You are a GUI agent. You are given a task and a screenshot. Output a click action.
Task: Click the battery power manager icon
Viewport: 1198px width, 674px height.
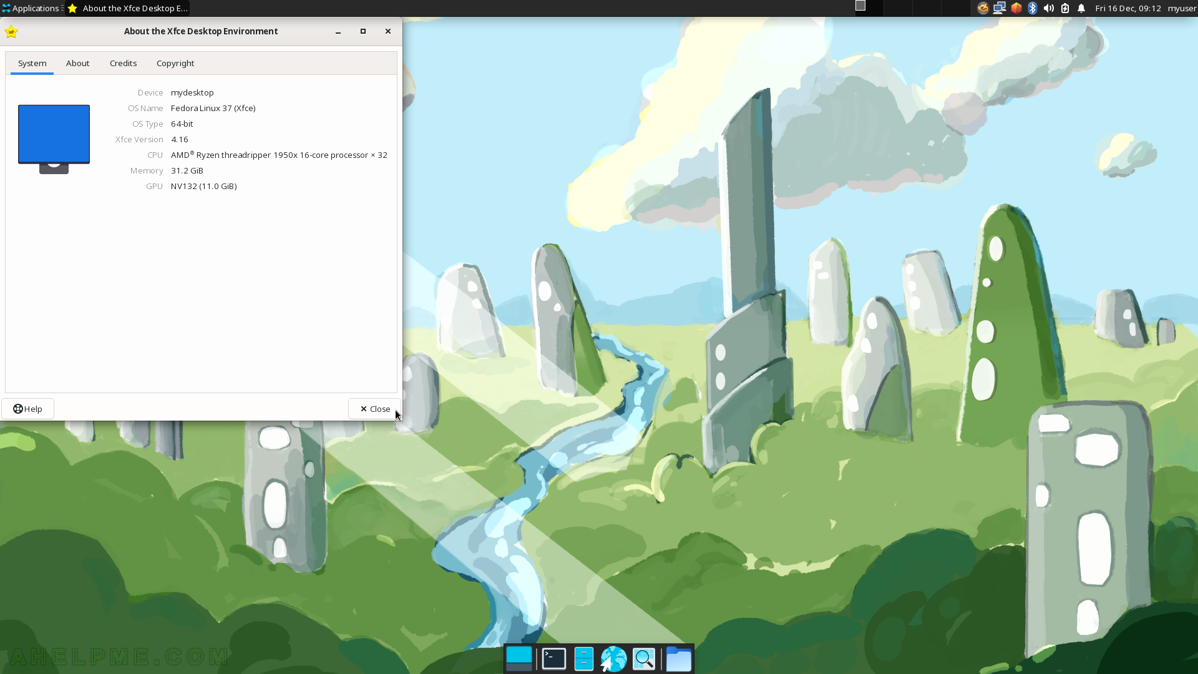(1065, 8)
